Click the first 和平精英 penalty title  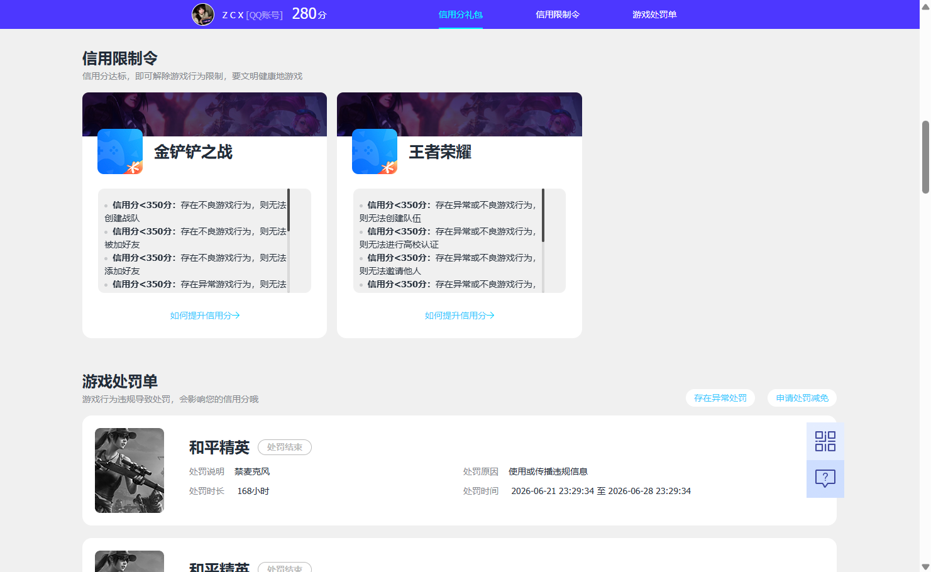219,448
